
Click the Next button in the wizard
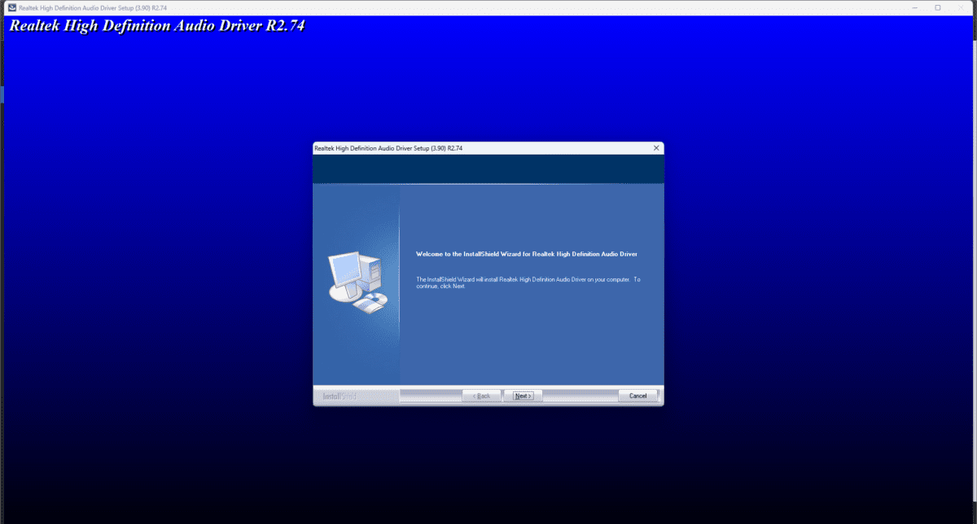523,395
